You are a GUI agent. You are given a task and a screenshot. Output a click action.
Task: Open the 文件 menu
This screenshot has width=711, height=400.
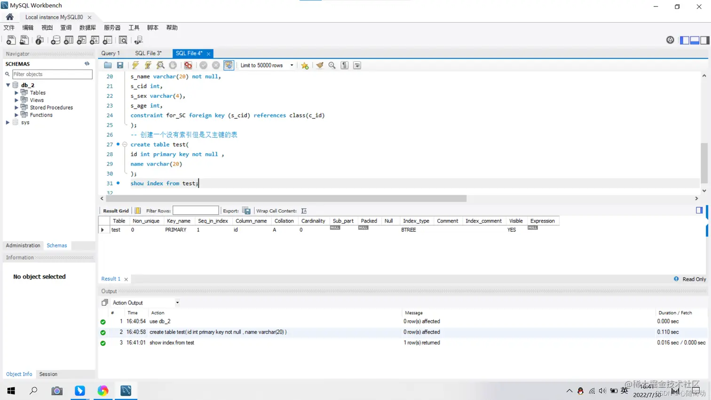pyautogui.click(x=9, y=28)
